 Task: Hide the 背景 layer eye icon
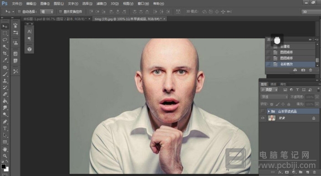tap(263, 118)
